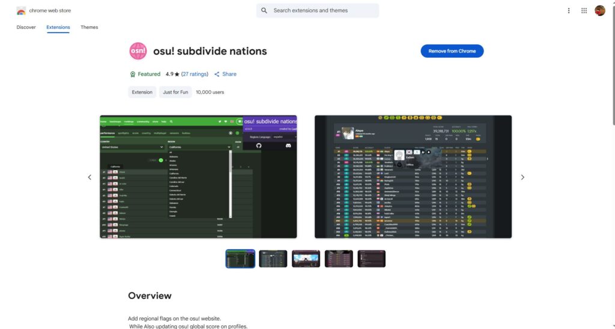Click the Just for Fun chip
Screen dimensions: 615x329
click(175, 92)
